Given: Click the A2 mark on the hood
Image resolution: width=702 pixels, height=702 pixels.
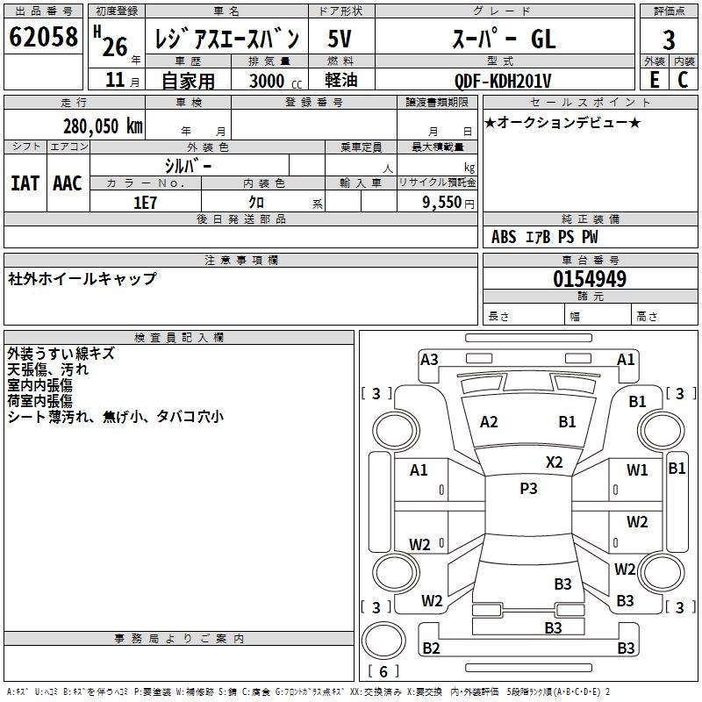Looking at the screenshot, I should tap(489, 422).
